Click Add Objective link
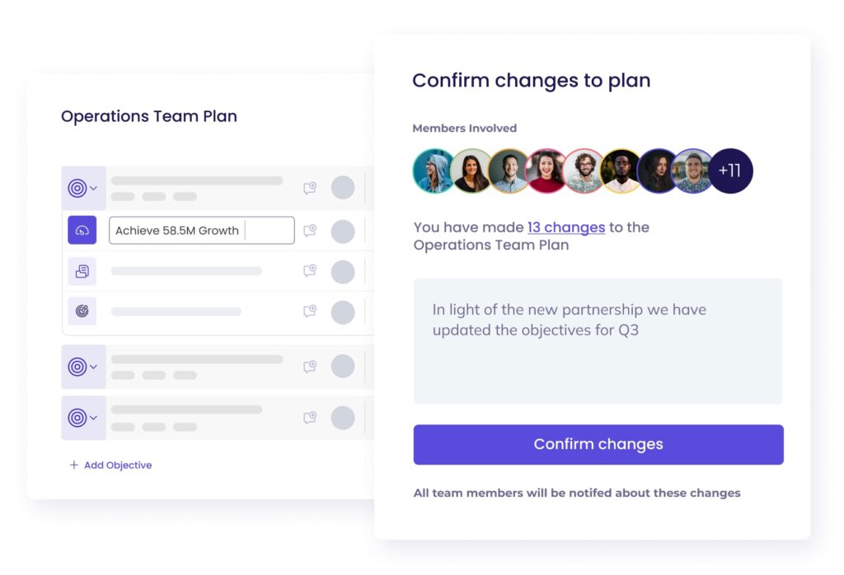Screen dimensions: 844x575 pyautogui.click(x=118, y=465)
